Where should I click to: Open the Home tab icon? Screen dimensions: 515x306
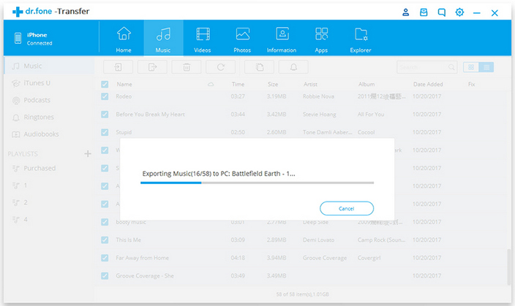124,38
